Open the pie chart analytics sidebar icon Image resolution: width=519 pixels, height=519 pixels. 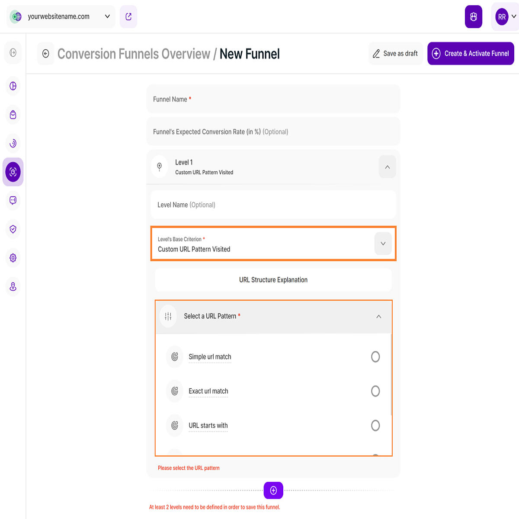click(13, 86)
